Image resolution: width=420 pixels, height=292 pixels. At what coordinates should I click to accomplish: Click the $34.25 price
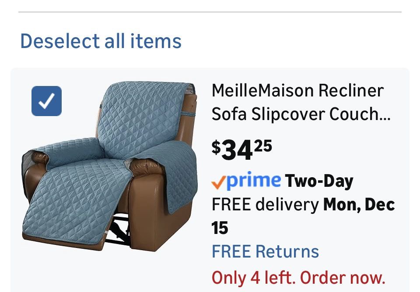(x=241, y=149)
